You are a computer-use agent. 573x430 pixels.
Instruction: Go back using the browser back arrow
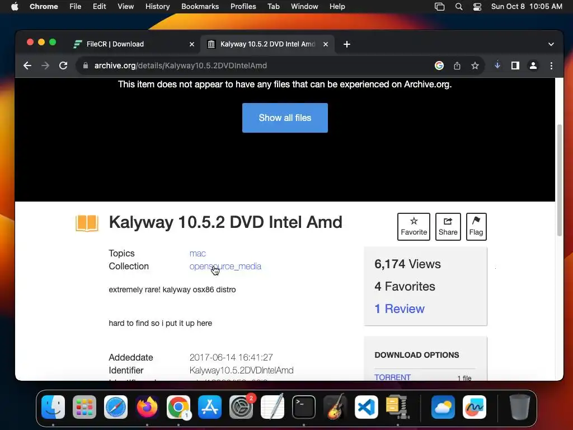tap(27, 66)
